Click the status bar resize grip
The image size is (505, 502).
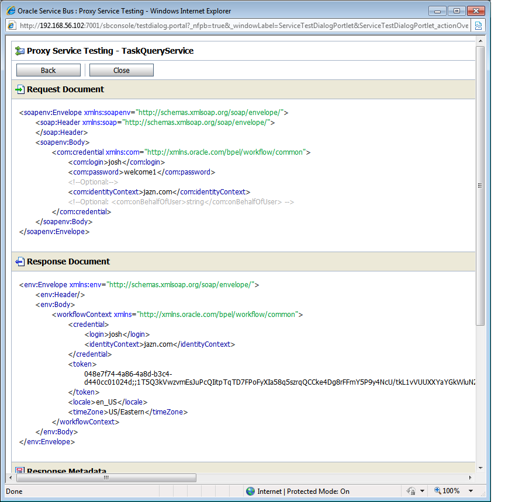(x=483, y=494)
